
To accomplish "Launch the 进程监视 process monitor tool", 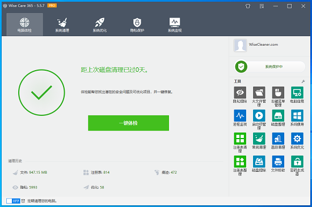I will [x=240, y=118].
